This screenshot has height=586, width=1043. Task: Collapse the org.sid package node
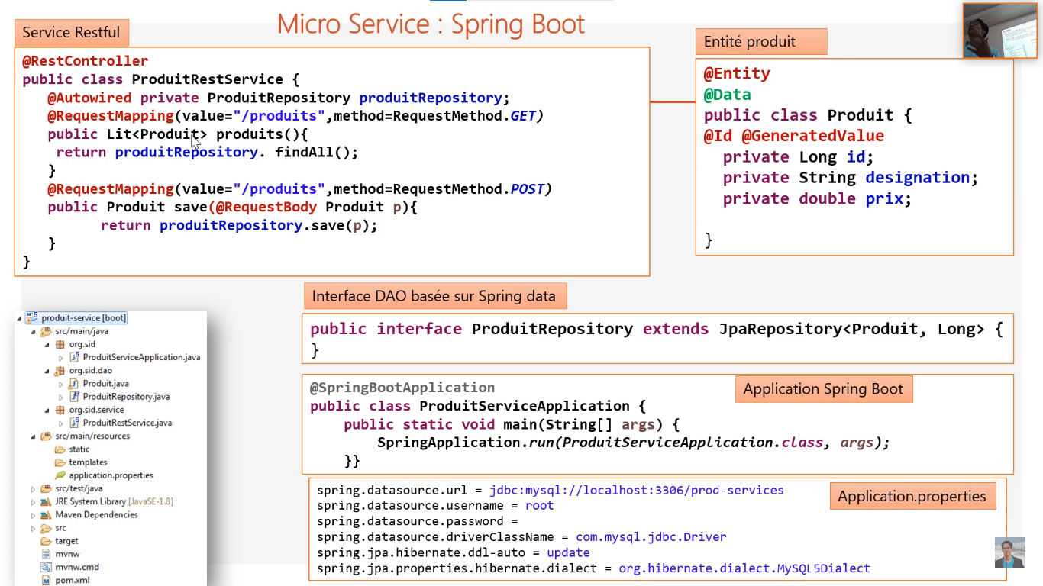47,344
